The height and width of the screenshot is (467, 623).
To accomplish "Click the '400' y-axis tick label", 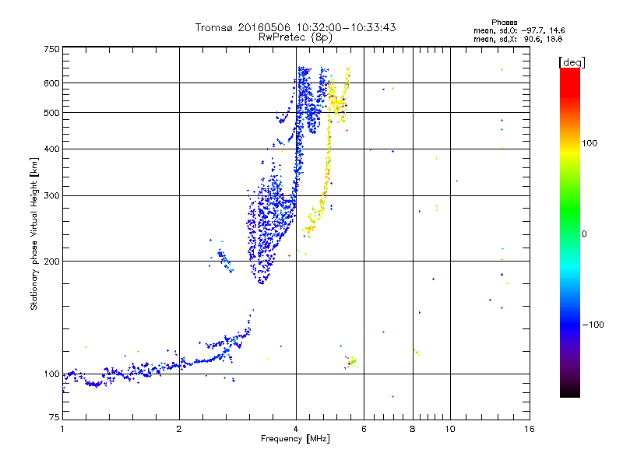I will 51,149.
